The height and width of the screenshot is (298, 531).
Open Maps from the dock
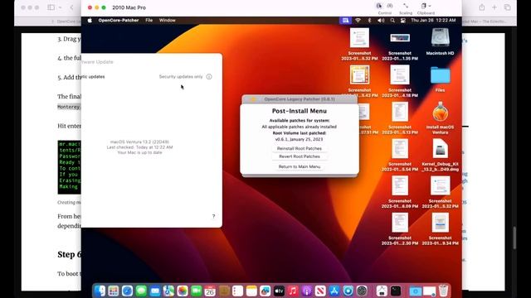[168, 291]
